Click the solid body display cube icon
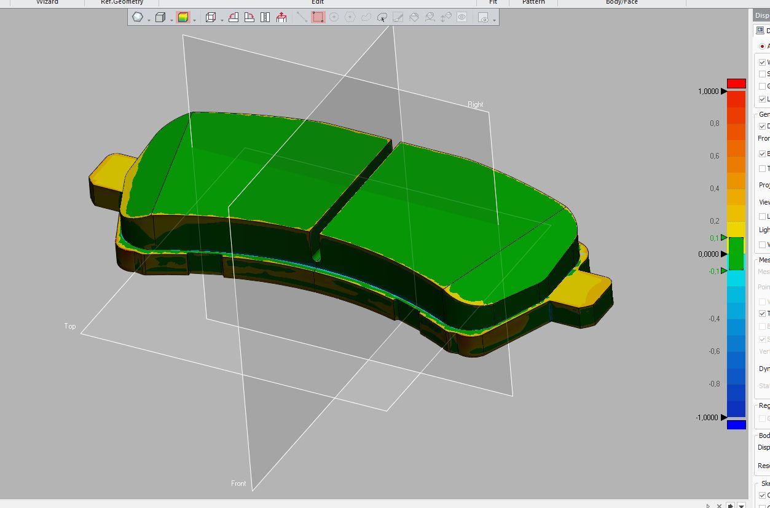This screenshot has width=770, height=508. tap(160, 18)
